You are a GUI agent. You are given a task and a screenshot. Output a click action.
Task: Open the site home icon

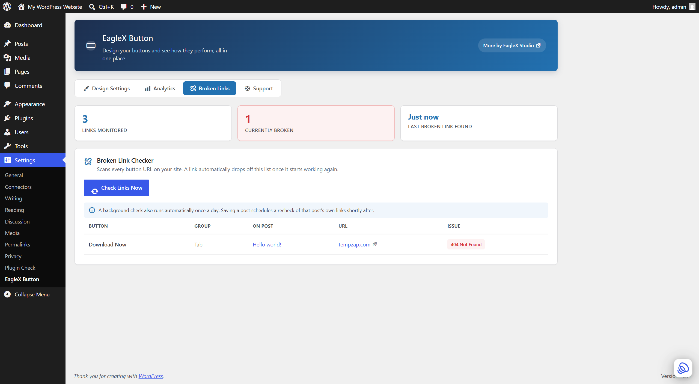pos(21,7)
